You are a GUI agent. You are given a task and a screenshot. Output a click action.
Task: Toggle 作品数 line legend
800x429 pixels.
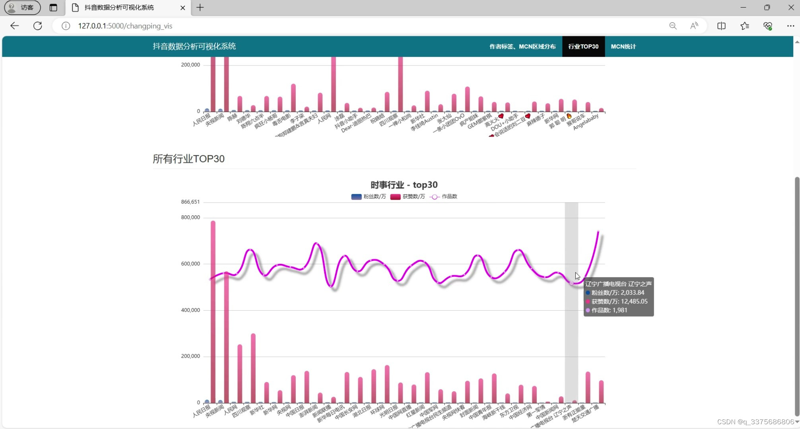(444, 197)
